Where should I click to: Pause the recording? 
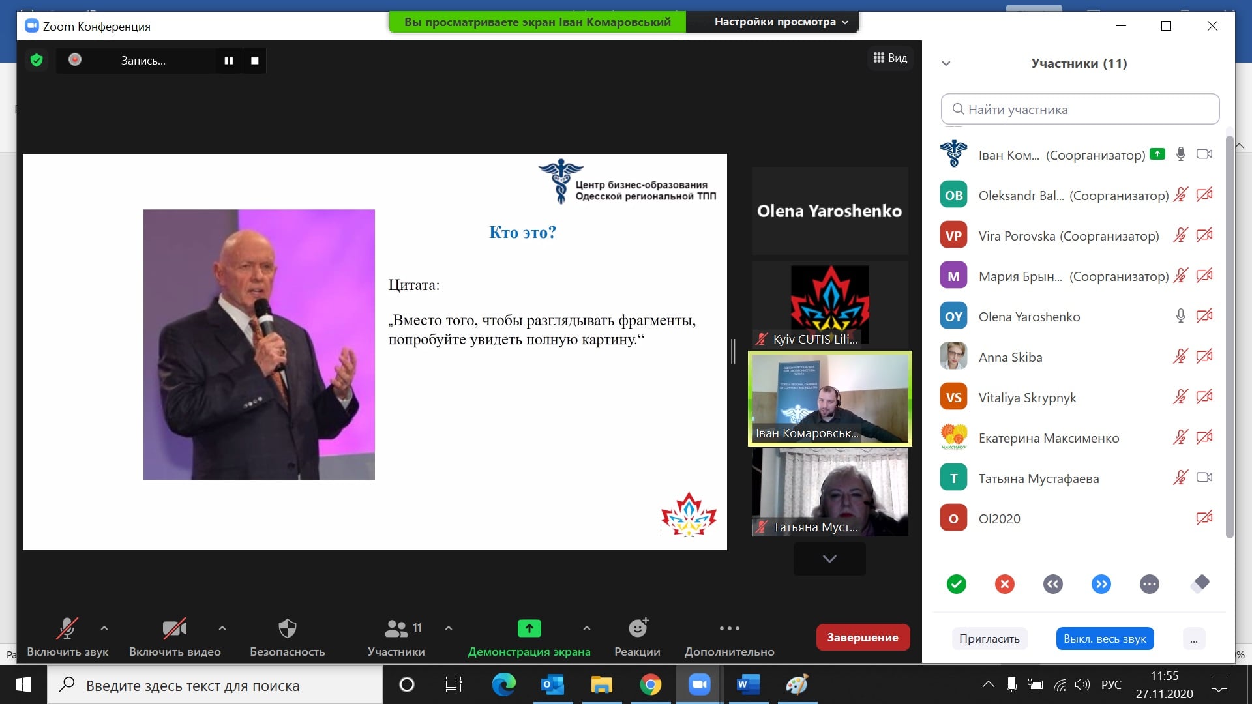pos(229,61)
